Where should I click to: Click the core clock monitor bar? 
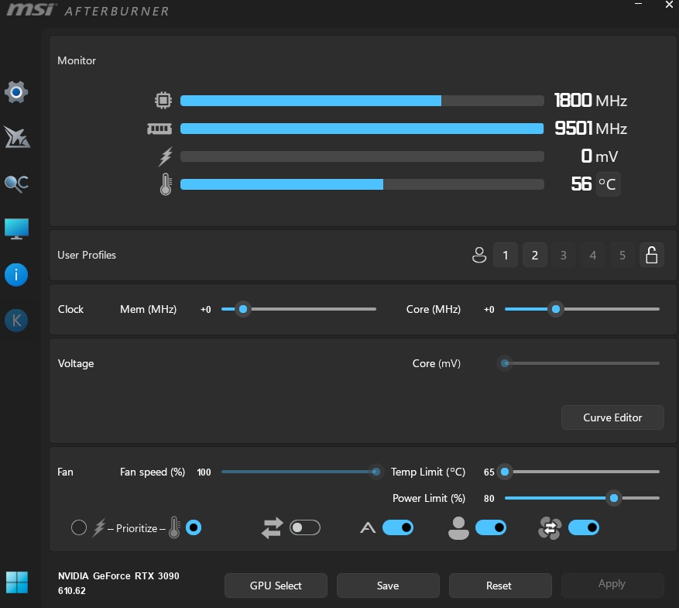362,101
